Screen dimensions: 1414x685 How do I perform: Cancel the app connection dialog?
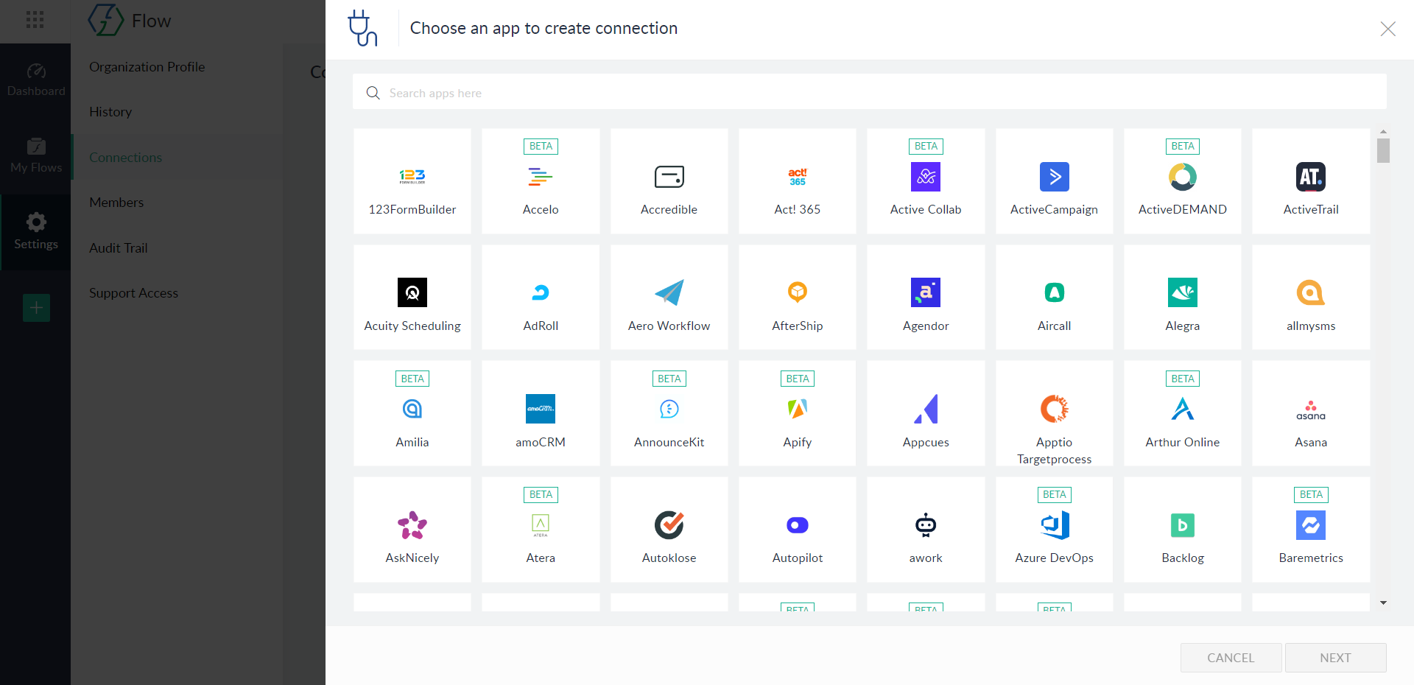(x=1231, y=658)
